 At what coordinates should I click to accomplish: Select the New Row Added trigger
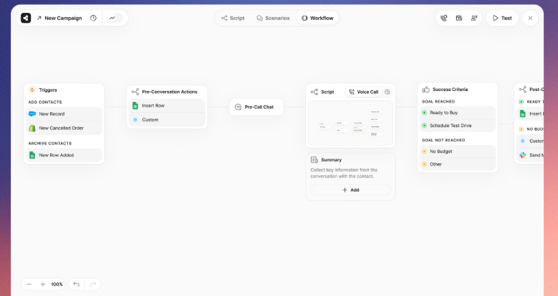(64, 155)
